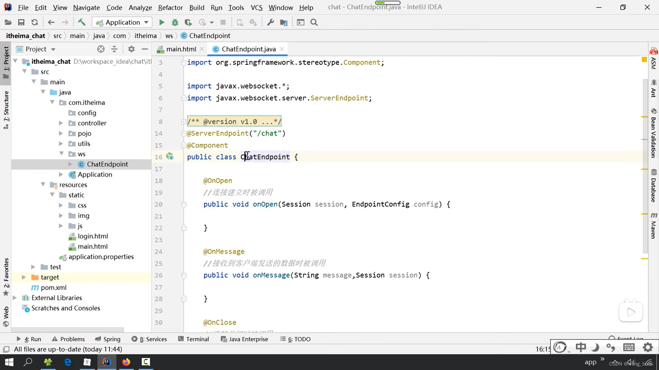Toggle the Database tool window sidebar
The width and height of the screenshot is (659, 370).
654,186
